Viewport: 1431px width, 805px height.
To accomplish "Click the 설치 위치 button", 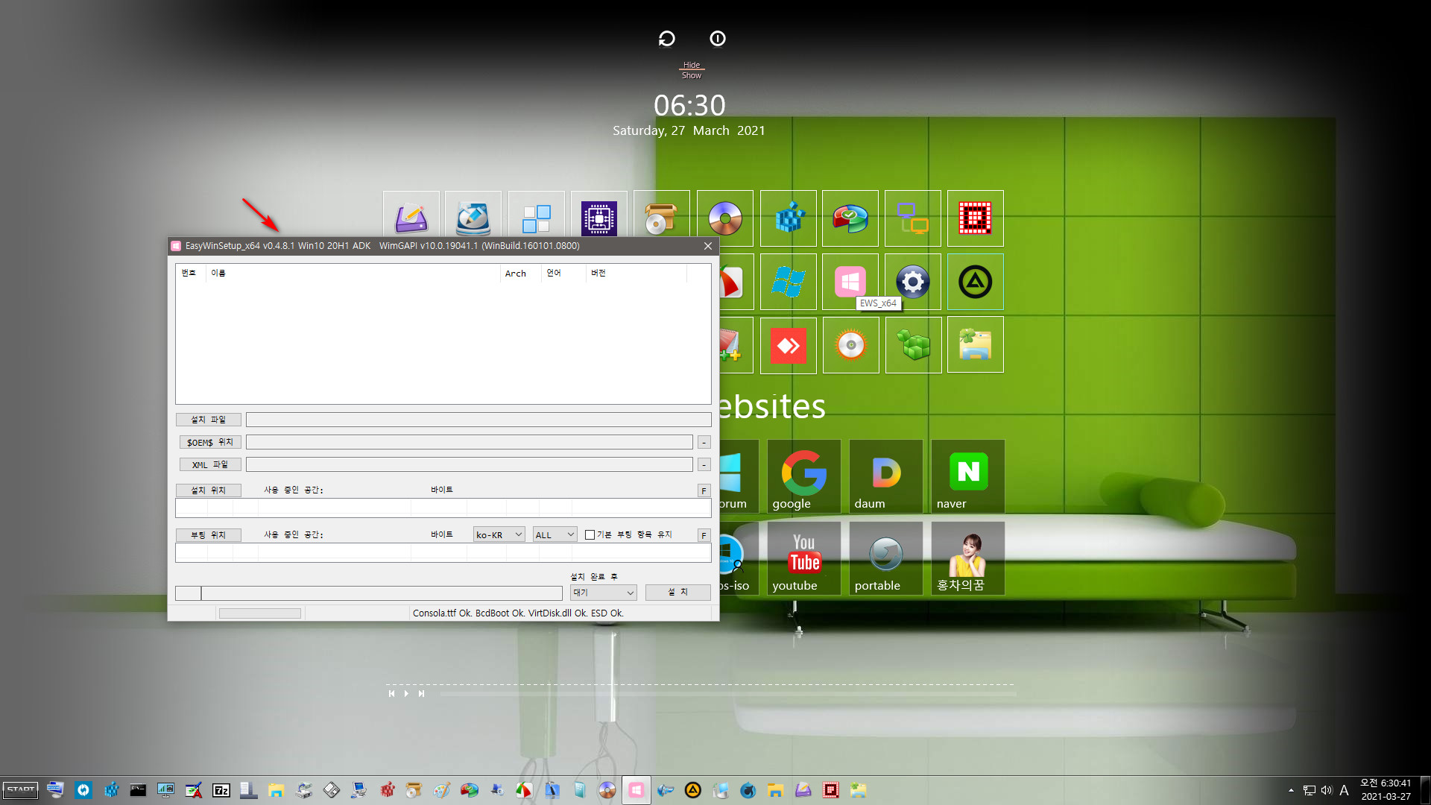I will (209, 490).
